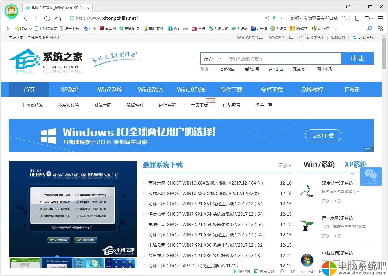Open a new tab with the plus icon
The width and height of the screenshot is (388, 276).
(98, 8)
